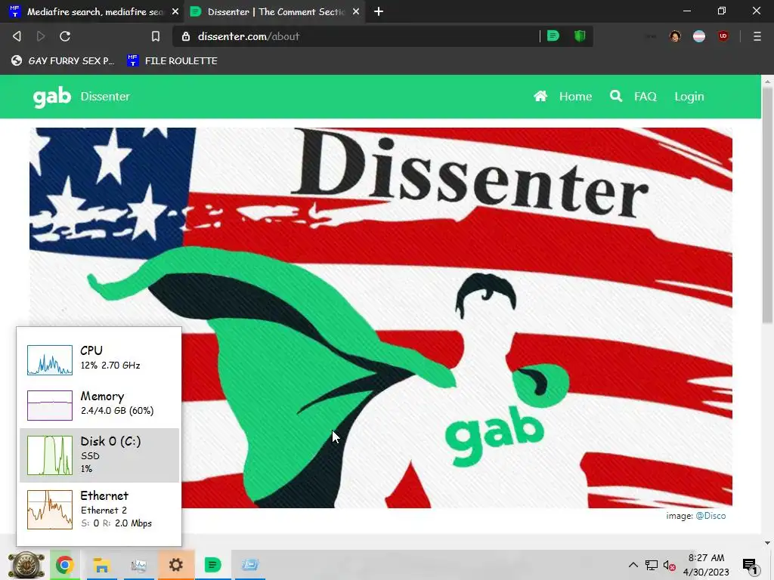Viewport: 774px width, 580px height.
Task: Open the Dissenter comments icon in the address bar
Action: click(553, 36)
